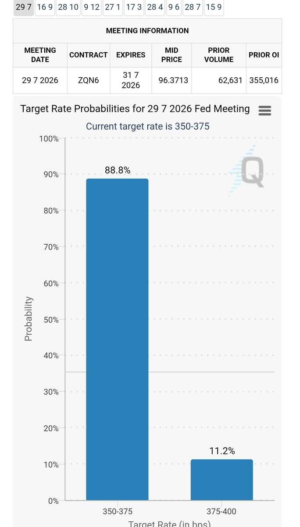Switch to the 16 9 meeting tab
The image size is (300, 527).
click(x=45, y=7)
